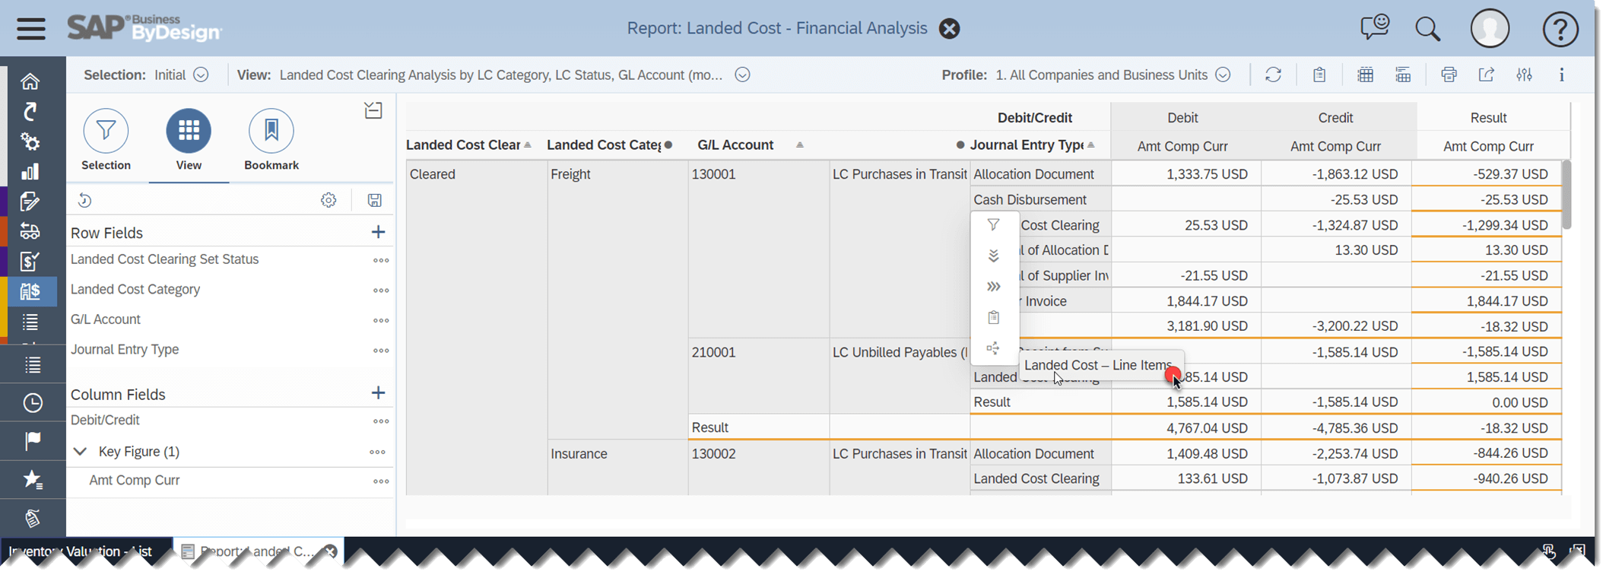Open the Profile dropdown arrow
This screenshot has width=1606, height=578.
click(1223, 75)
